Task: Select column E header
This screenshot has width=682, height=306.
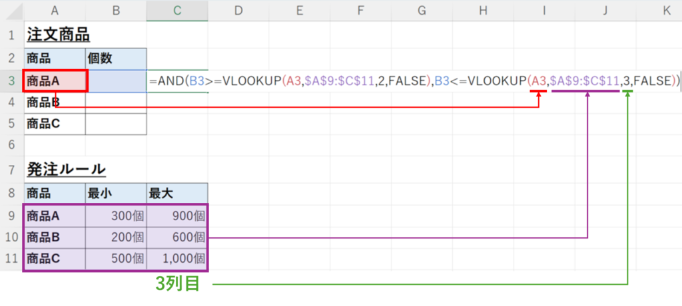Action: [x=299, y=11]
